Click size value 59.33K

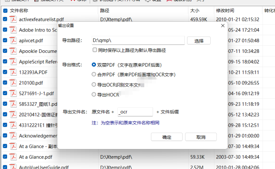point(197,157)
